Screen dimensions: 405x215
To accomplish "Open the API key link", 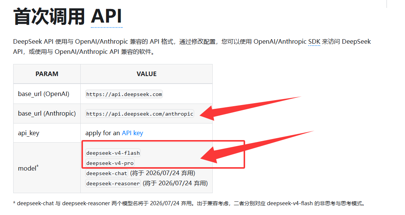I will [x=132, y=133].
